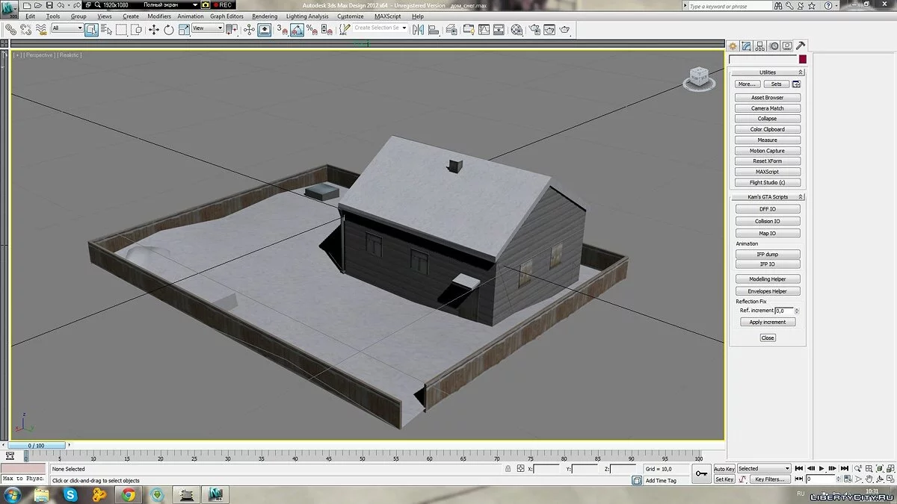The image size is (897, 504).
Task: Switch to the Modify panel tab
Action: pos(747,46)
